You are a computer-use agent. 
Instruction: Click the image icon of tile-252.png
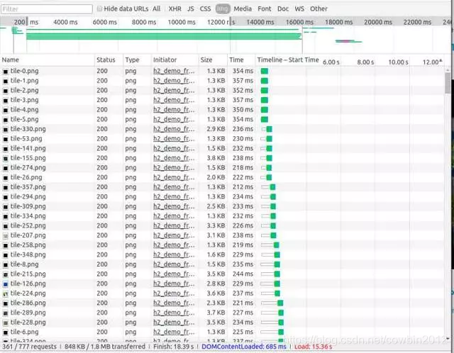click(6, 226)
